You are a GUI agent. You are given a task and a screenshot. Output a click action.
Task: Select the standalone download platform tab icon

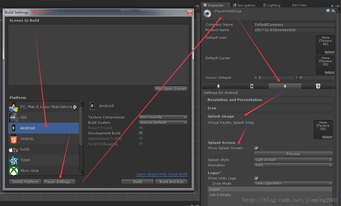218,86
